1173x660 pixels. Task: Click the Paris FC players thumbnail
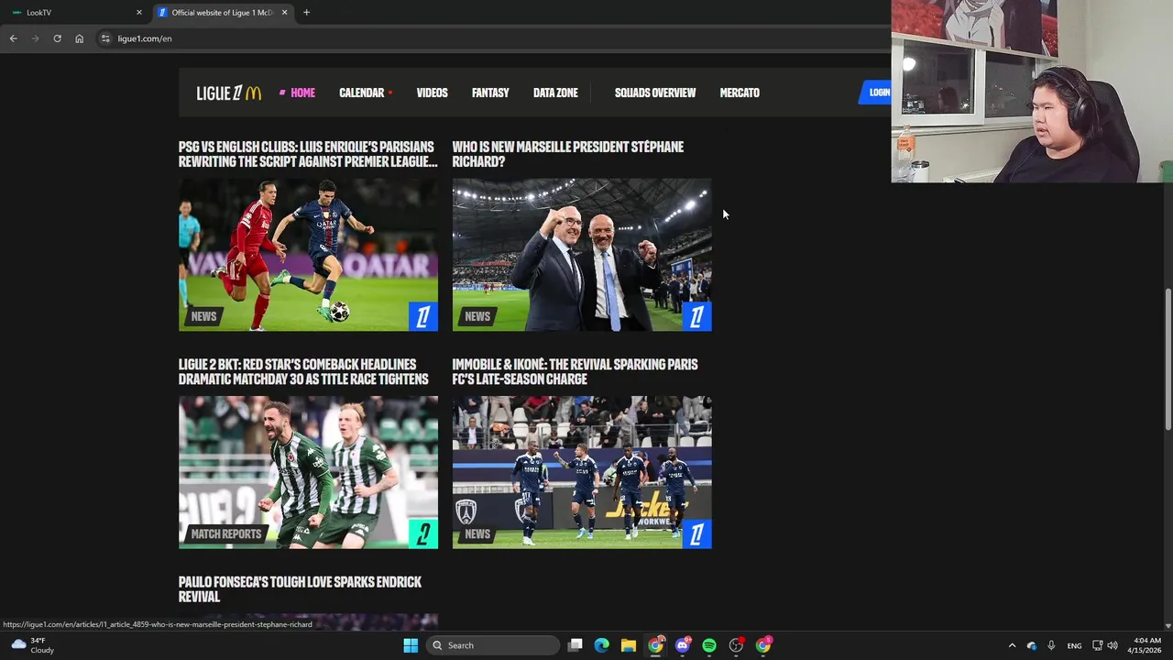(x=582, y=472)
